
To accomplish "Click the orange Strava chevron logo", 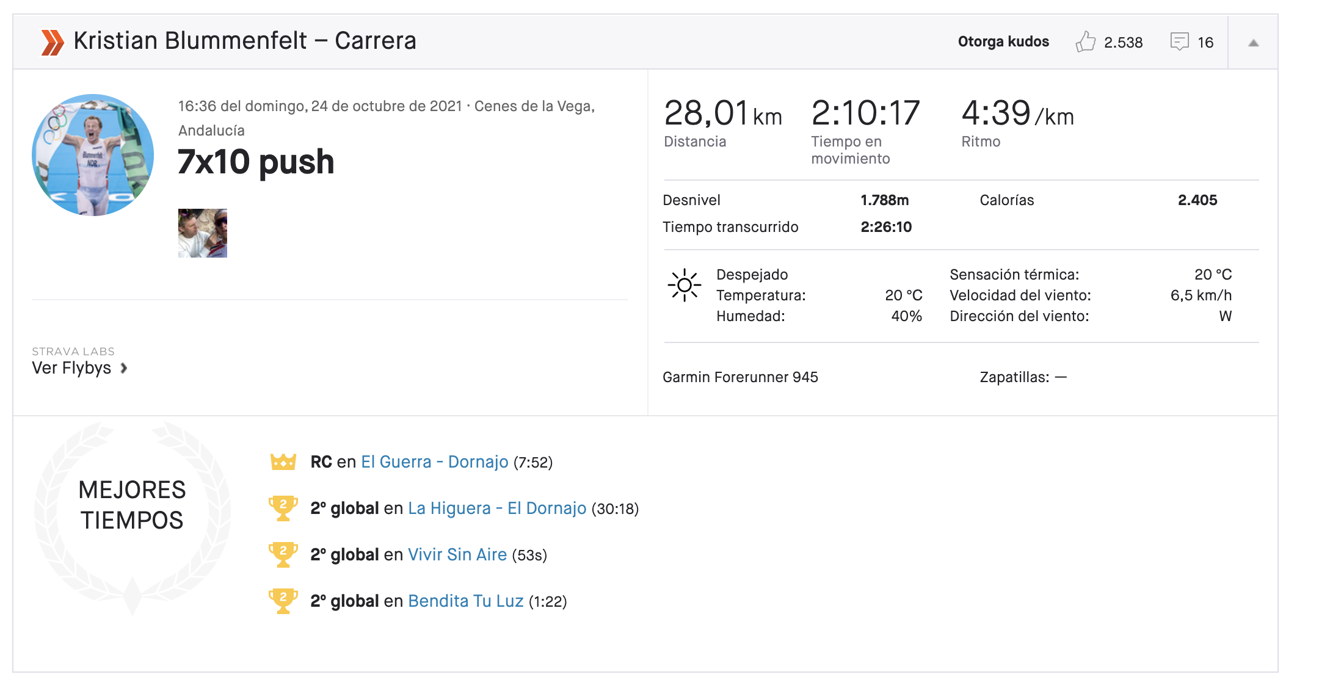I will pos(53,42).
